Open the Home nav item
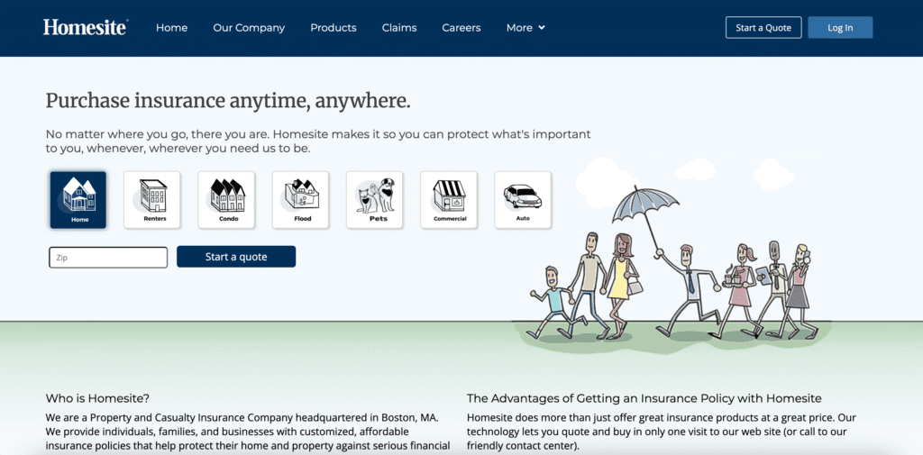This screenshot has height=455, width=923. pos(172,28)
